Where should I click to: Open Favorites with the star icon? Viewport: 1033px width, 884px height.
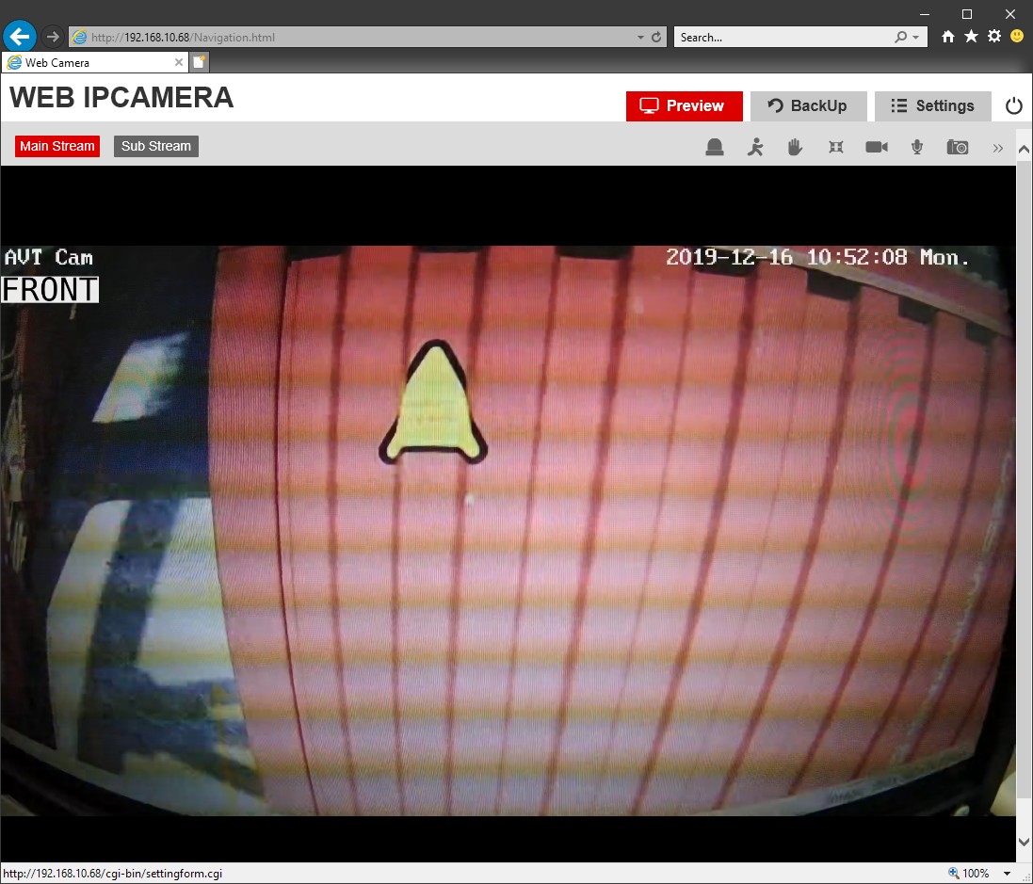pyautogui.click(x=971, y=37)
